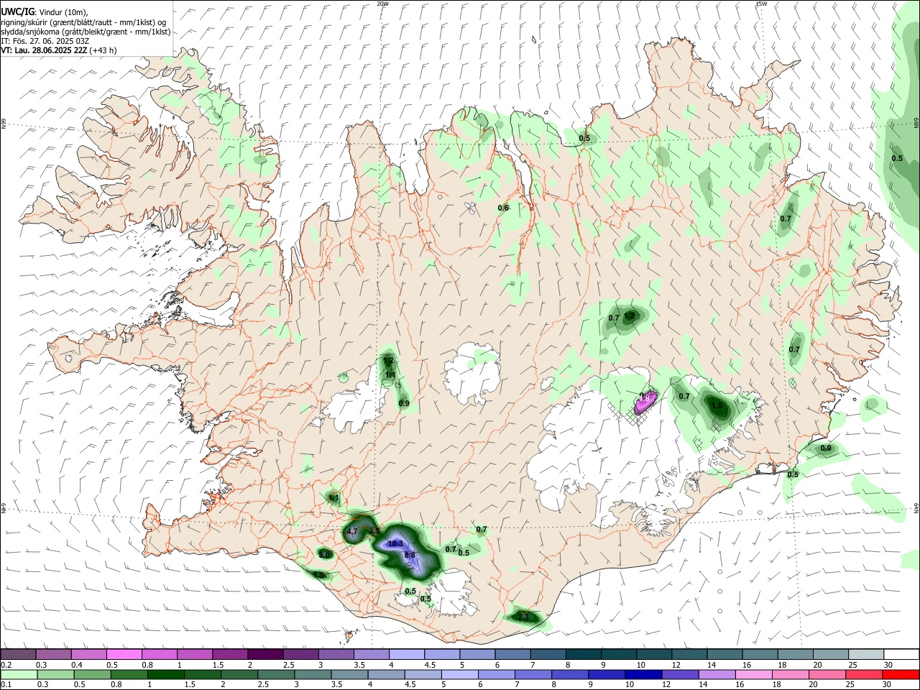Click the 15W longitude label
The image size is (920, 690).
(x=761, y=4)
